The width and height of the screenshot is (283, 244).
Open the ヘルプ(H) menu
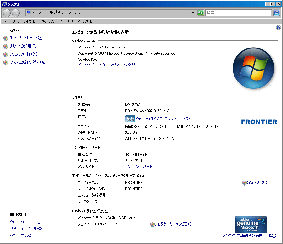pos(85,21)
